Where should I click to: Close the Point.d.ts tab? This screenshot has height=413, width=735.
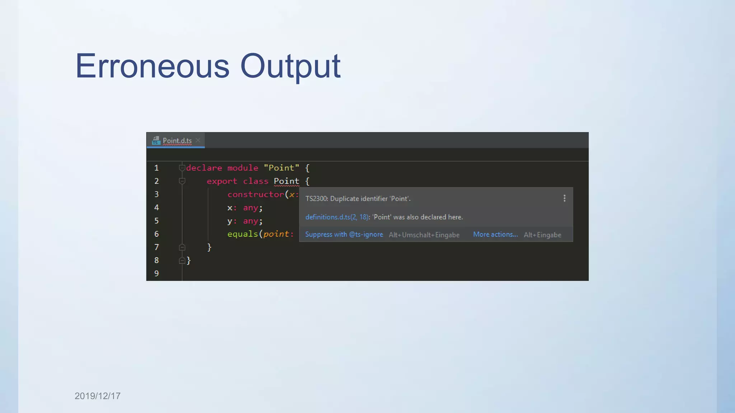[198, 140]
